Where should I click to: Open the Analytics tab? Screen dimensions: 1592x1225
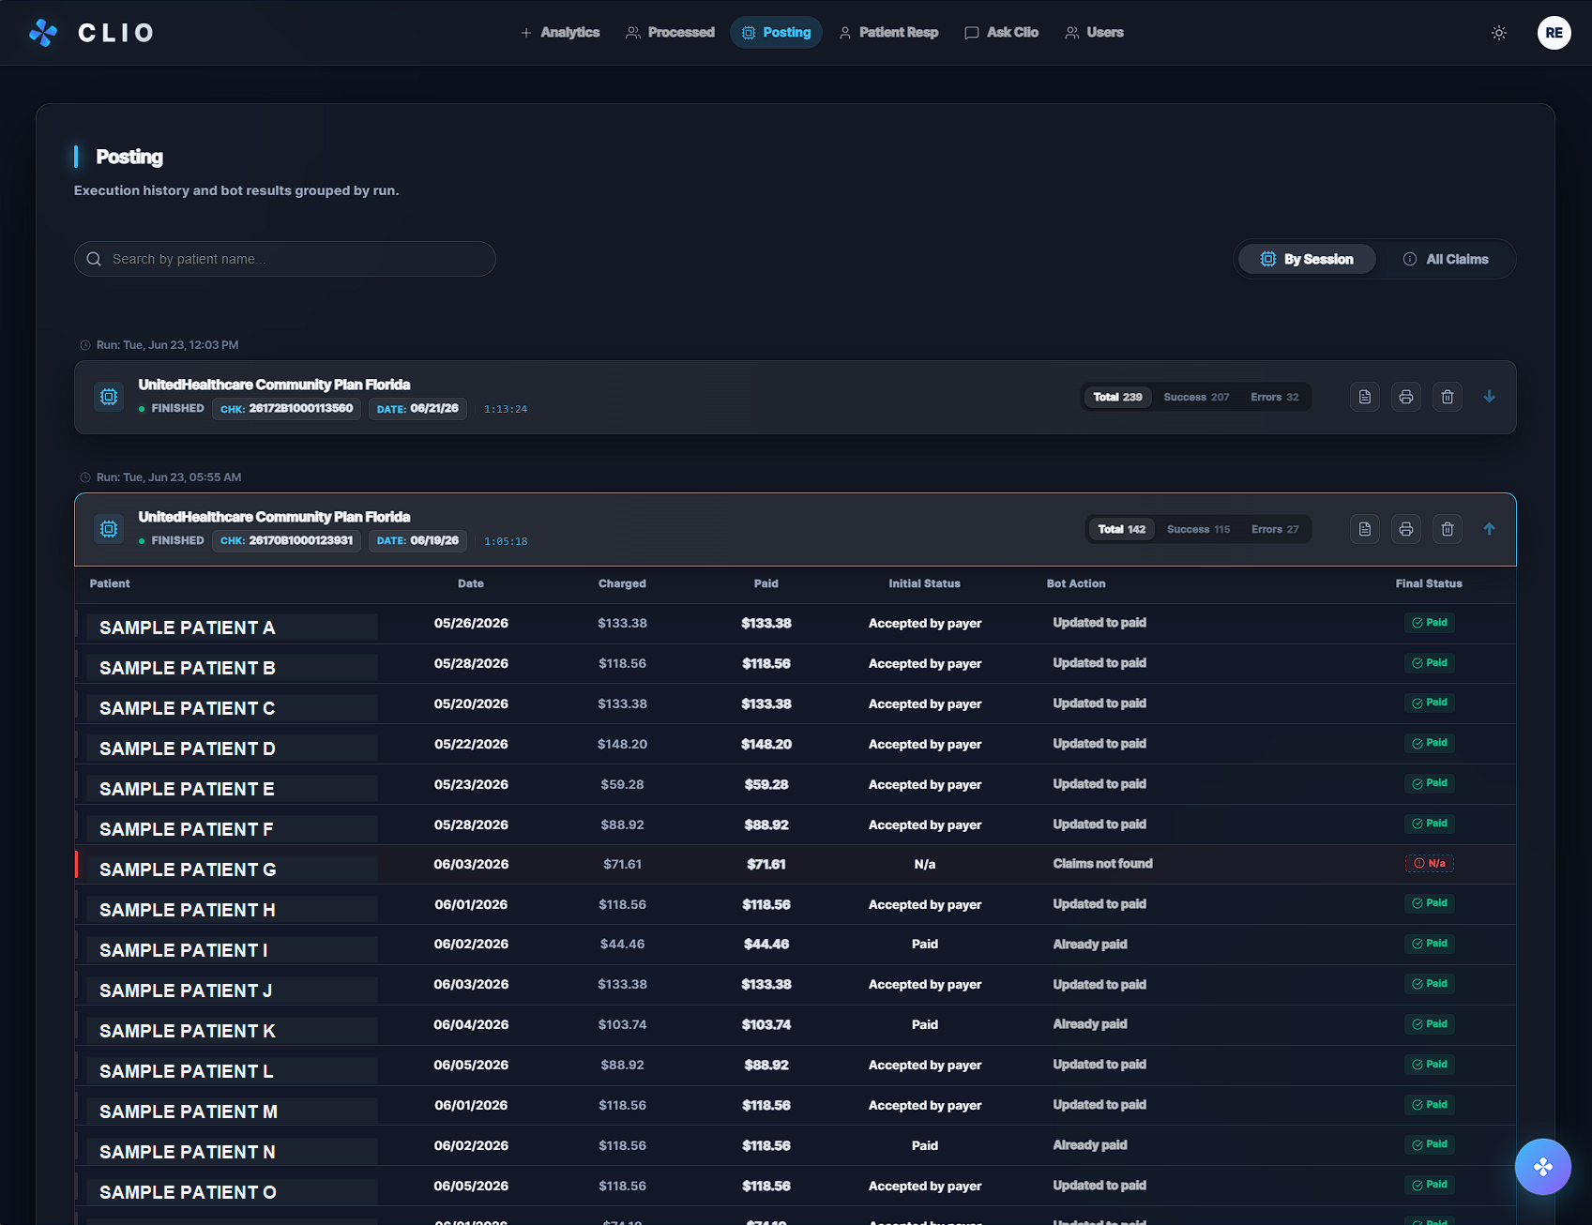point(560,33)
